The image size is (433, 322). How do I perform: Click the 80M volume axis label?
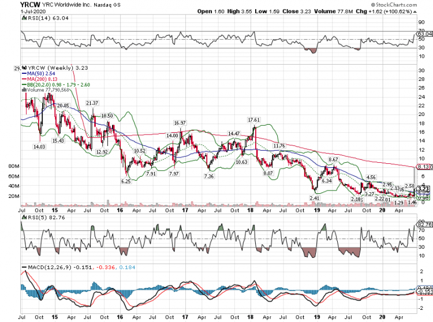(x=14, y=166)
